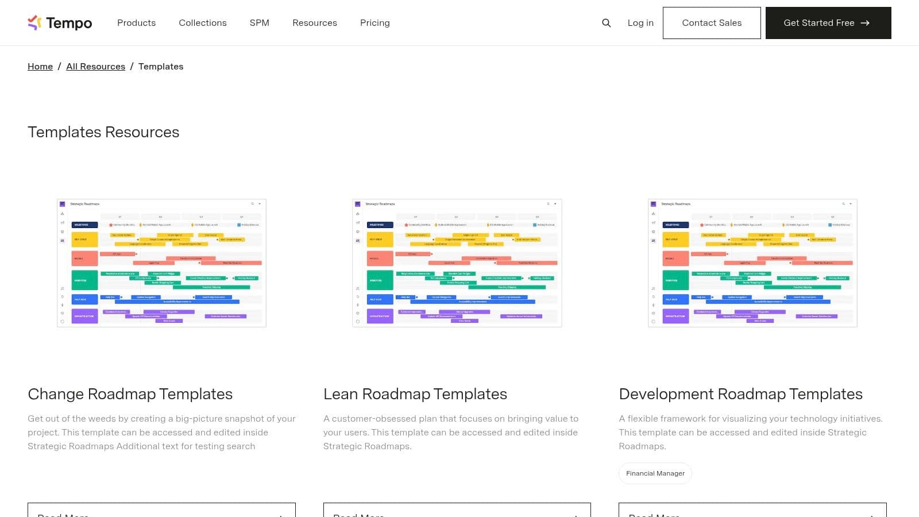
Task: Open the Change Roadmap Templates thumbnail
Action: point(161,263)
